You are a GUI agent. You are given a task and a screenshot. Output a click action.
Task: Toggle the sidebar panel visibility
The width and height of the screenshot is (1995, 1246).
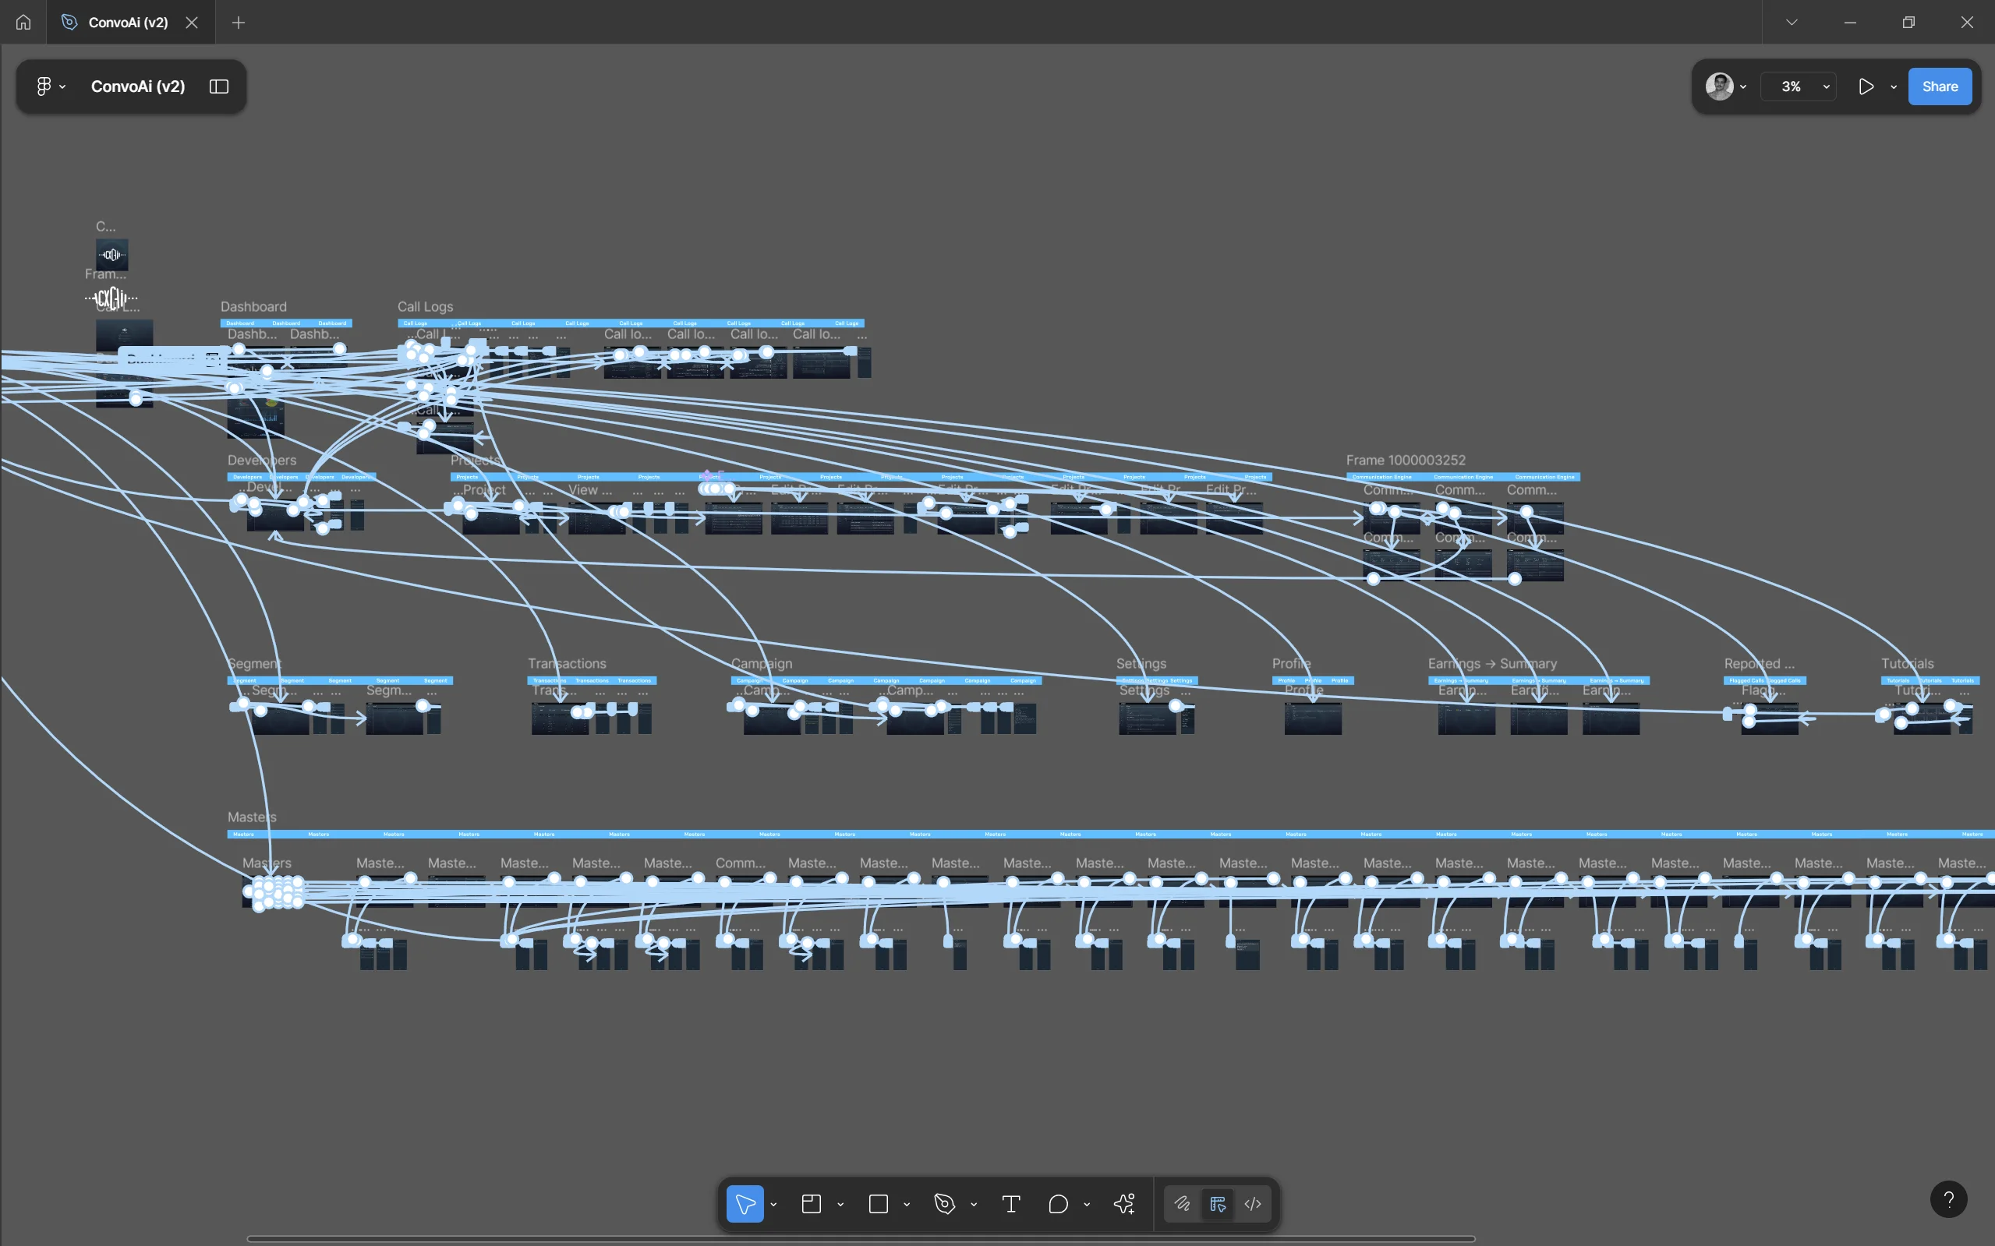(x=218, y=86)
